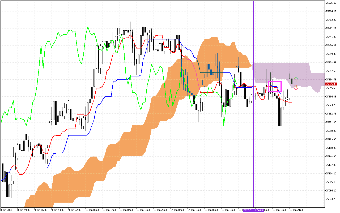Screen dimensions: 340x213
Task: Select the magenta rectangle on the chart
Action: point(275,81)
